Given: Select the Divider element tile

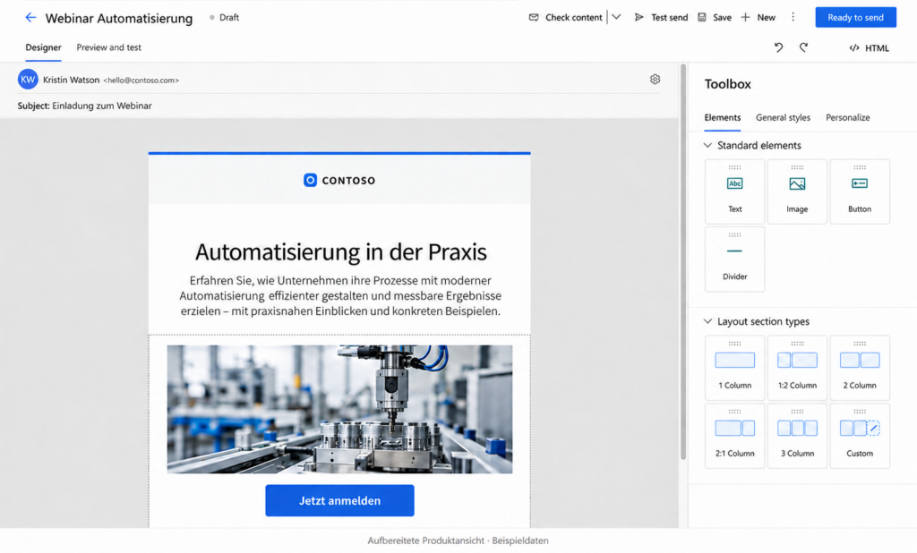Looking at the screenshot, I should coord(734,259).
